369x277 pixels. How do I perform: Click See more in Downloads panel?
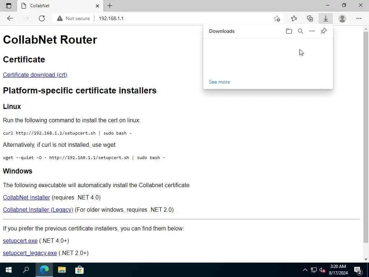(219, 82)
